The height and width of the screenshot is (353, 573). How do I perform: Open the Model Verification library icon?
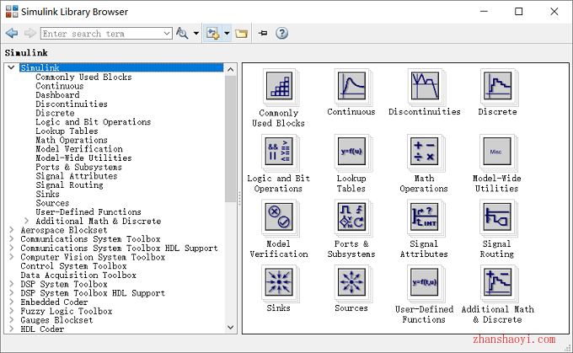(280, 217)
